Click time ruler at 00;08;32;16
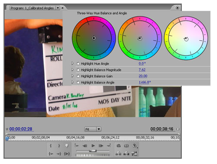Screen dimensions: 217x164 point(145,138)
